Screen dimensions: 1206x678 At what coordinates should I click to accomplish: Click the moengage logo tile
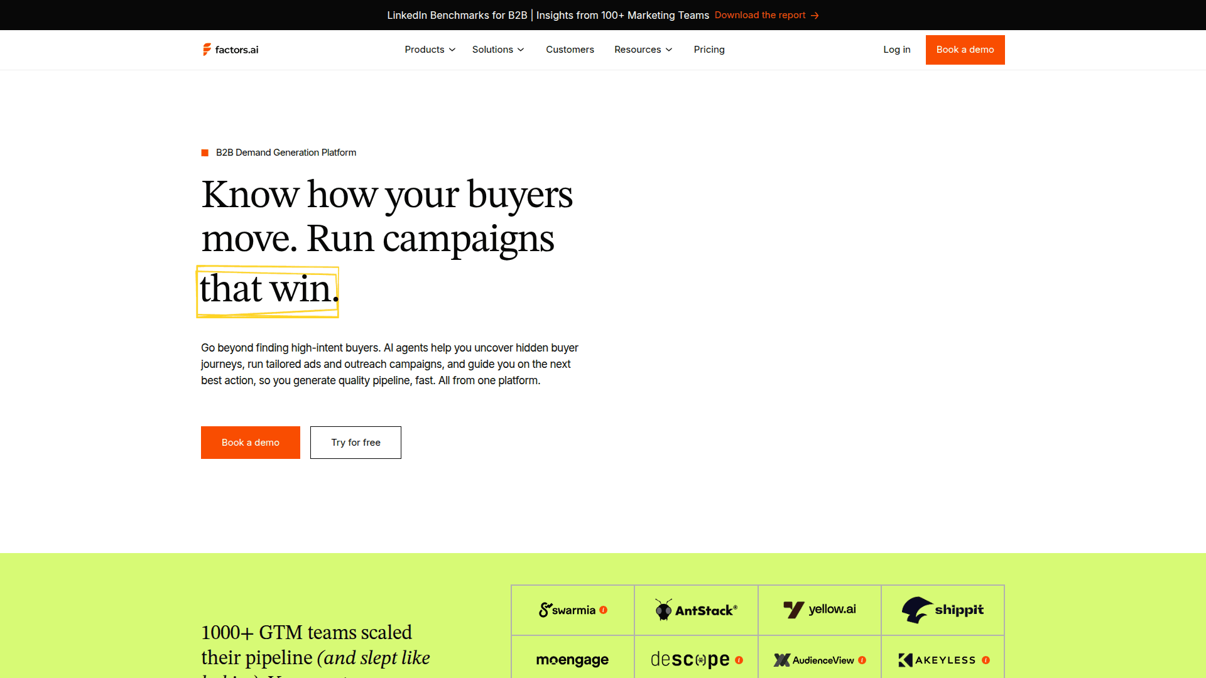point(572,660)
